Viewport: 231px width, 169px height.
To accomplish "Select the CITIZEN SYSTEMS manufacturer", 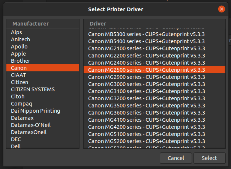I will (x=33, y=89).
